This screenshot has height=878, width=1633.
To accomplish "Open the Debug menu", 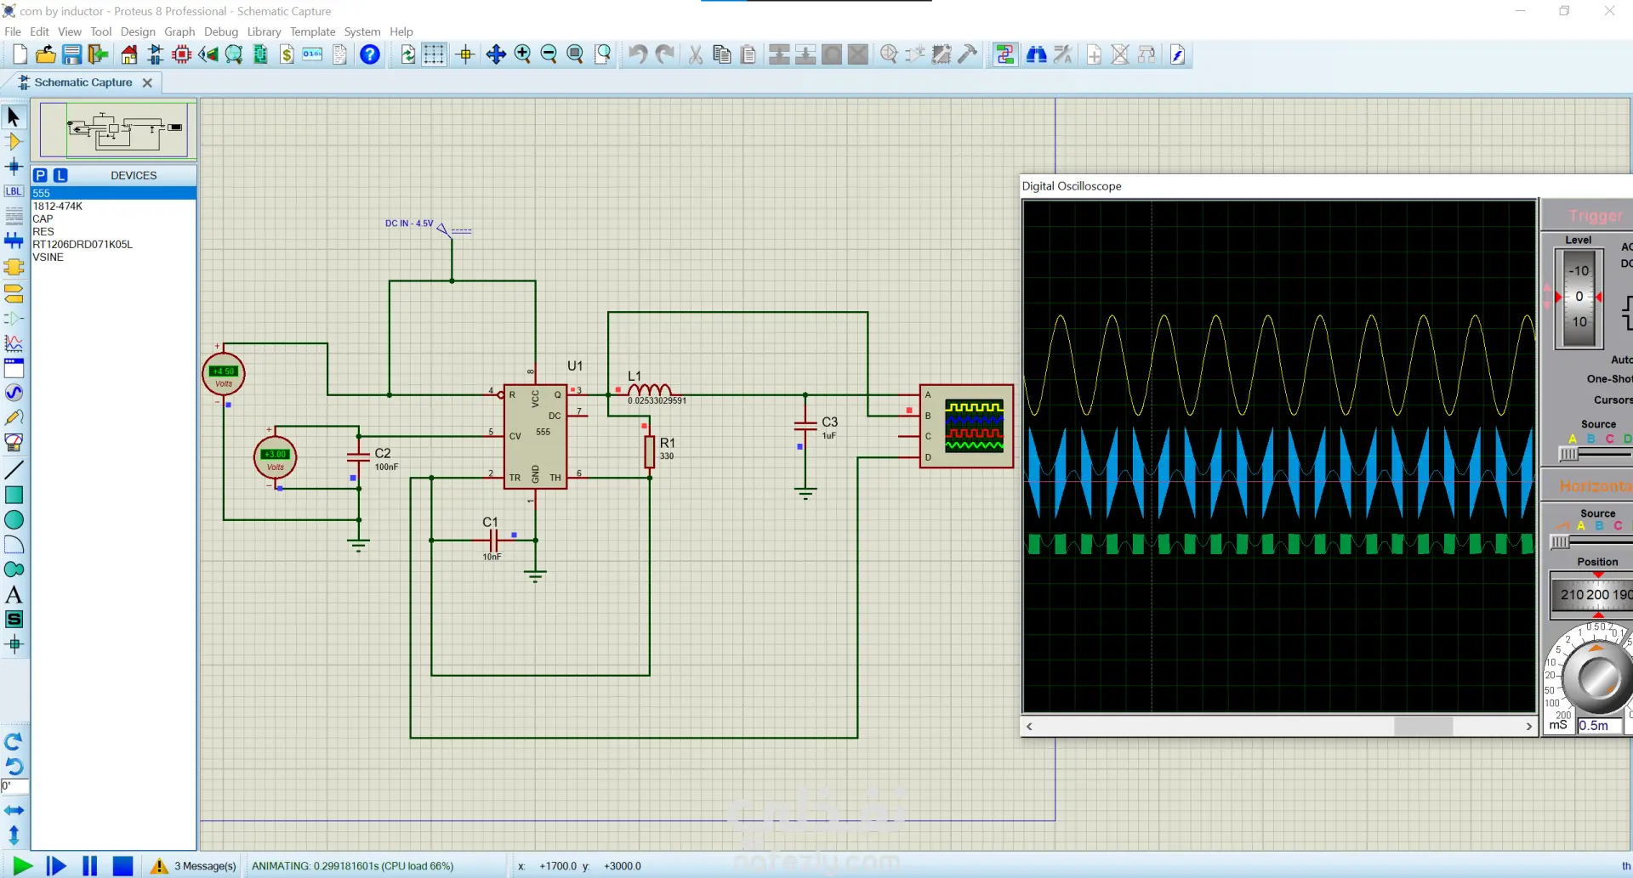I will [220, 31].
